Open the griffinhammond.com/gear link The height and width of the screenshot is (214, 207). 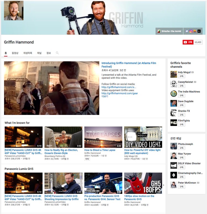(x=120, y=93)
